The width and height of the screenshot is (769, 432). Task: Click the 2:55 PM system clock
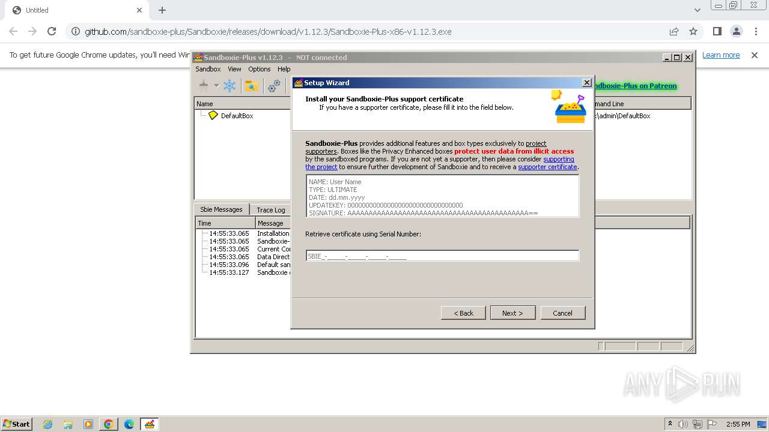coord(738,424)
